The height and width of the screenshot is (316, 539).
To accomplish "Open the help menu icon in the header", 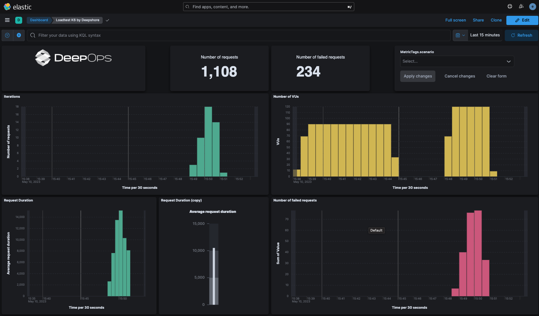I will pos(510,6).
